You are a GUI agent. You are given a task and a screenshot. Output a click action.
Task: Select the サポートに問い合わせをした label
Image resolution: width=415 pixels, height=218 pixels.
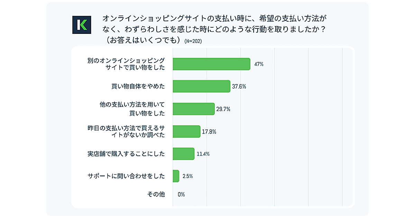pyautogui.click(x=126, y=176)
